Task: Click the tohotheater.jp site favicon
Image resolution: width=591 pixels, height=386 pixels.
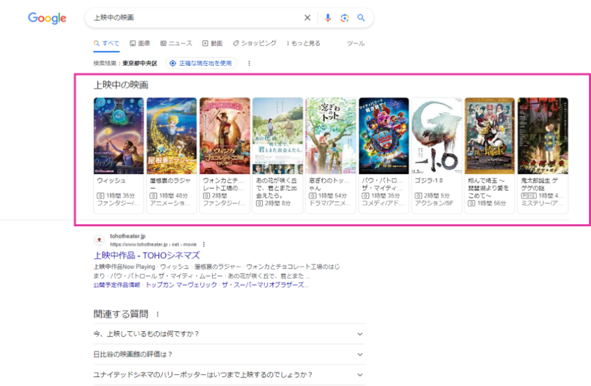Action: (99, 240)
